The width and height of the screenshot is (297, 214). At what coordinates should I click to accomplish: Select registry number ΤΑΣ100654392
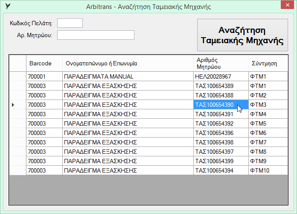(221, 123)
